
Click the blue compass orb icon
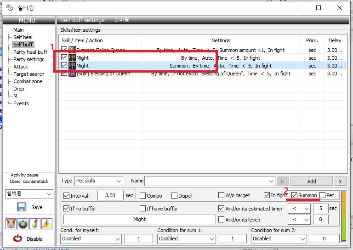pyautogui.click(x=22, y=224)
